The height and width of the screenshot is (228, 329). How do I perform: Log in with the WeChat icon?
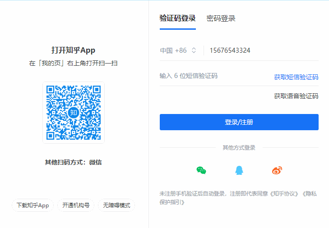[x=201, y=170]
